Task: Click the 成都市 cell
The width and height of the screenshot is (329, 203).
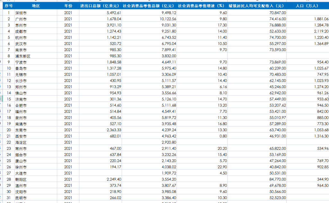Action: point(36,31)
